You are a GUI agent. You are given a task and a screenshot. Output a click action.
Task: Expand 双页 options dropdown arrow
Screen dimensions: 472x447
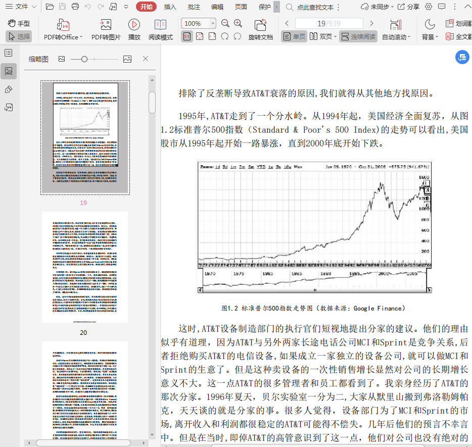335,37
